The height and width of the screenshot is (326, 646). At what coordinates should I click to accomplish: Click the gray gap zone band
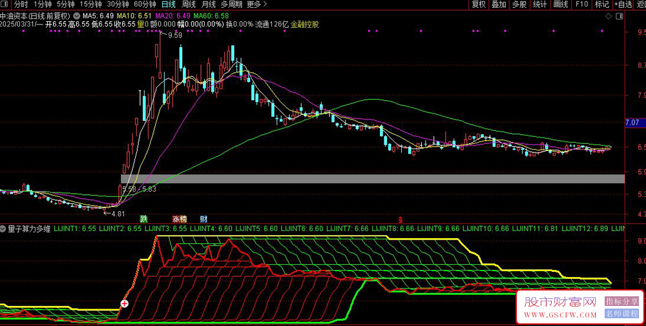pyautogui.click(x=373, y=179)
